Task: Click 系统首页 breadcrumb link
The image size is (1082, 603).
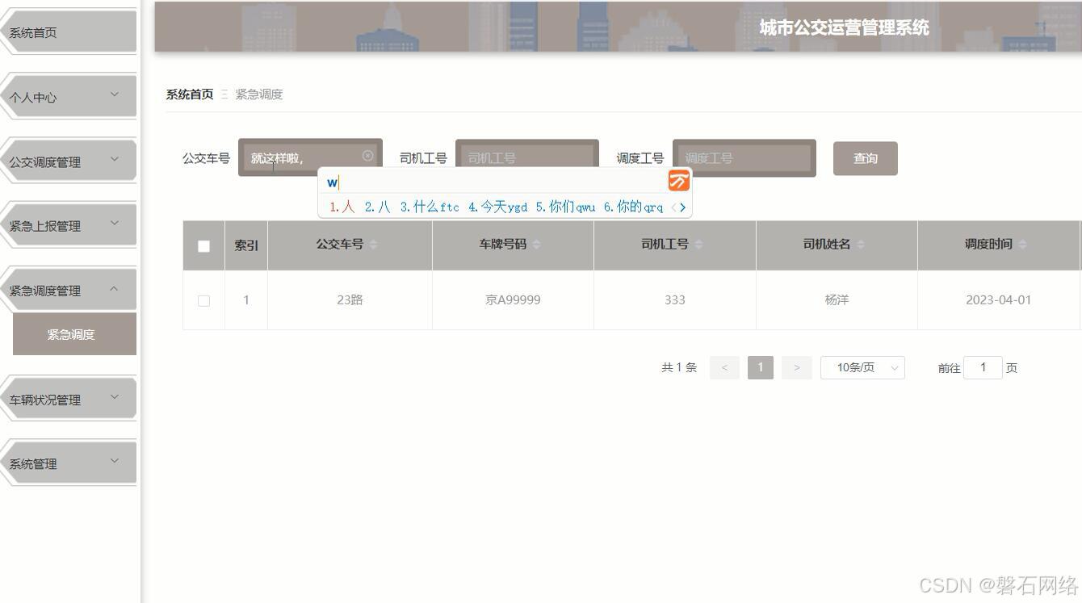Action: 190,94
